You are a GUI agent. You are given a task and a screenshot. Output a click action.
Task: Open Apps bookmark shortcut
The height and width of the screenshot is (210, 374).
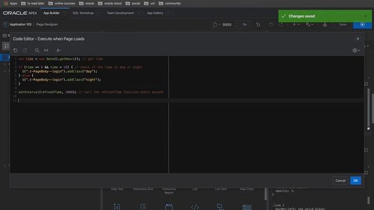[11, 3]
